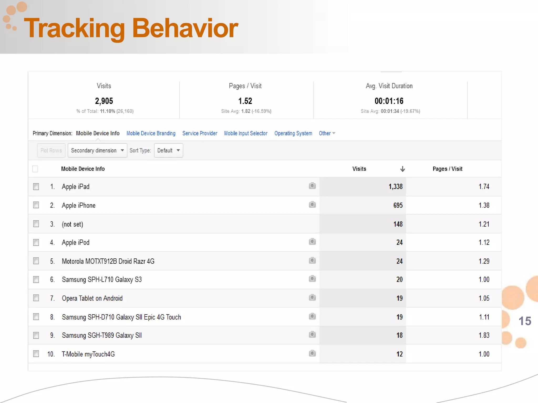Switch to Service Provider dimension
The height and width of the screenshot is (403, 538).
(200, 133)
